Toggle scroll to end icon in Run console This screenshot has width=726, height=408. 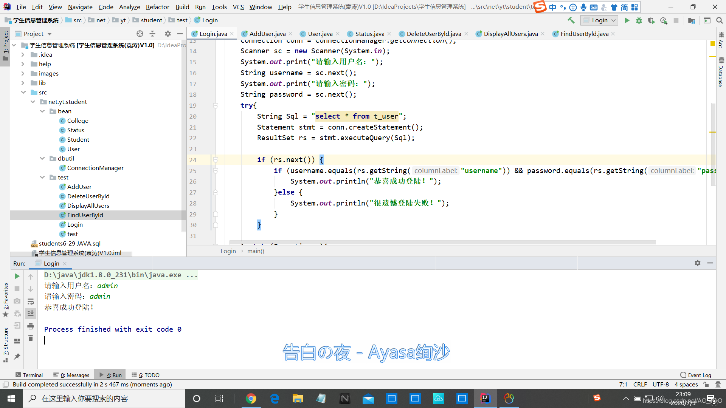click(x=31, y=313)
